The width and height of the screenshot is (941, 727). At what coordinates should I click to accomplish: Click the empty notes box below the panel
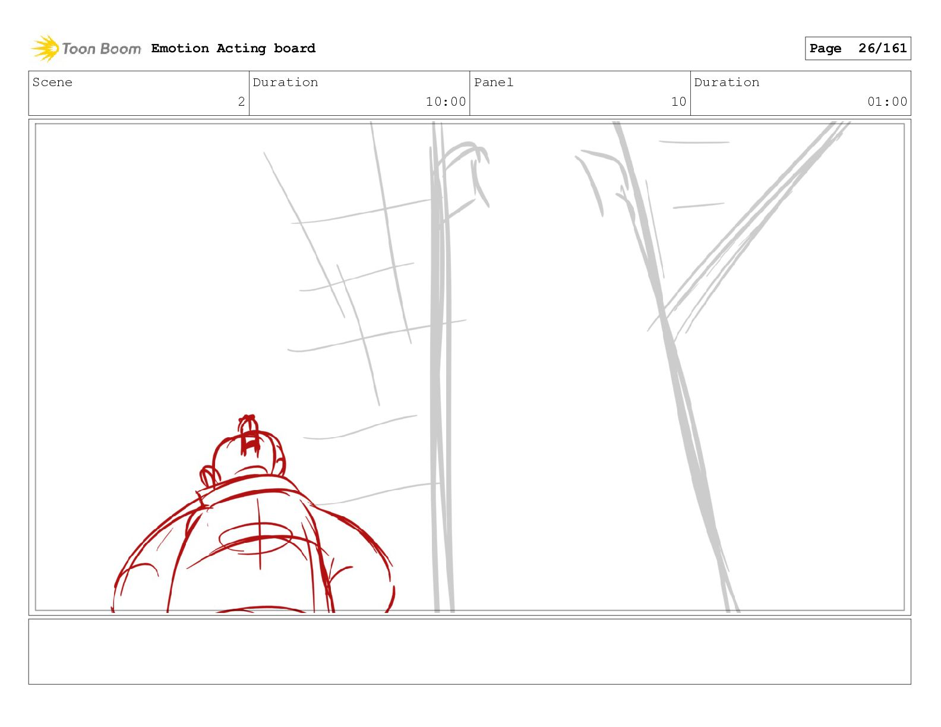(x=469, y=652)
